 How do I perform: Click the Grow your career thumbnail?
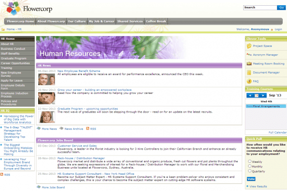[x=46, y=98]
